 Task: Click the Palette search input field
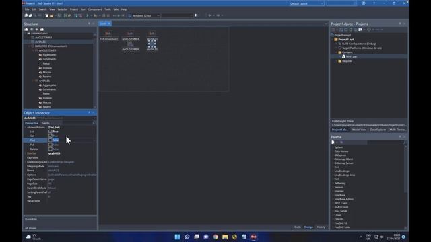pos(385,143)
